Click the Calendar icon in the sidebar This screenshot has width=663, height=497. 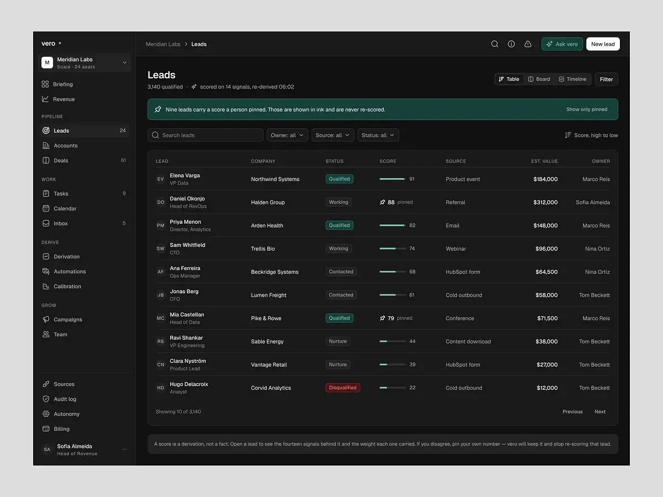(x=46, y=209)
